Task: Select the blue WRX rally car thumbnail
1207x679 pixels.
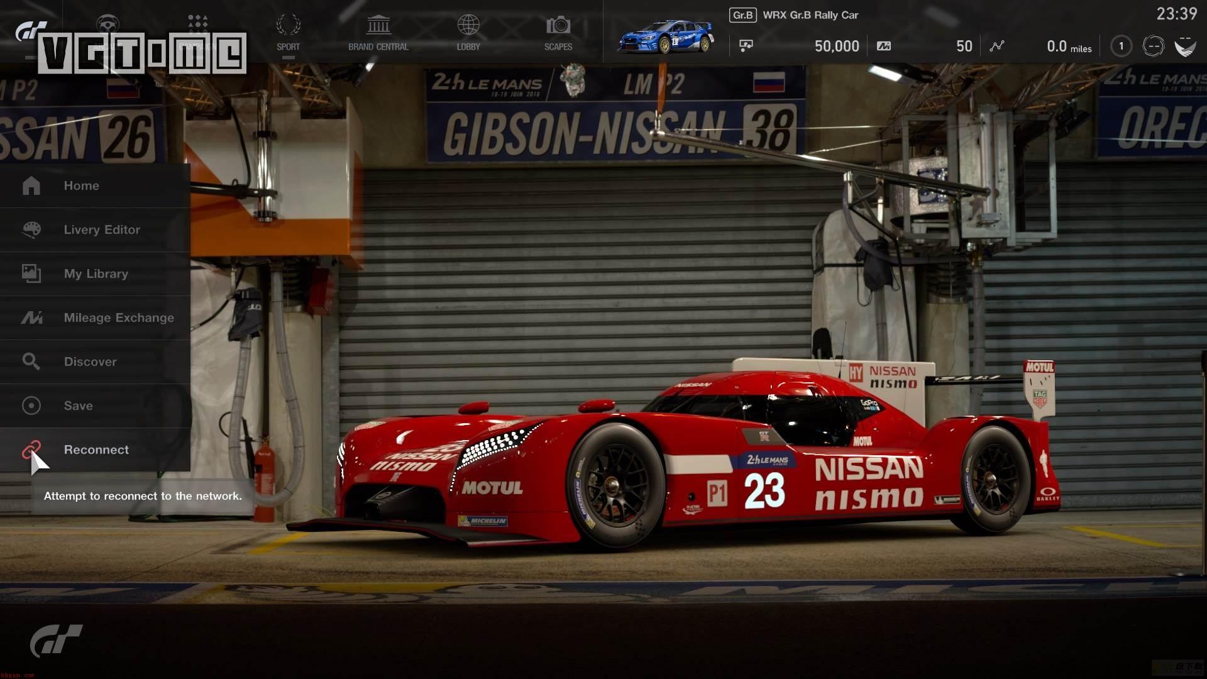Action: coord(666,37)
